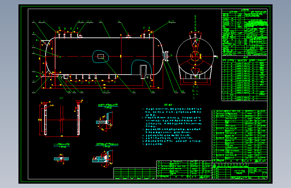Click the empty revision table grid at the bottom

click(x=135, y=173)
